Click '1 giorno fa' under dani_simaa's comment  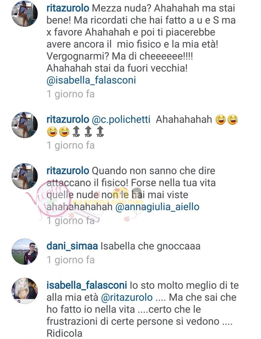(x=71, y=260)
